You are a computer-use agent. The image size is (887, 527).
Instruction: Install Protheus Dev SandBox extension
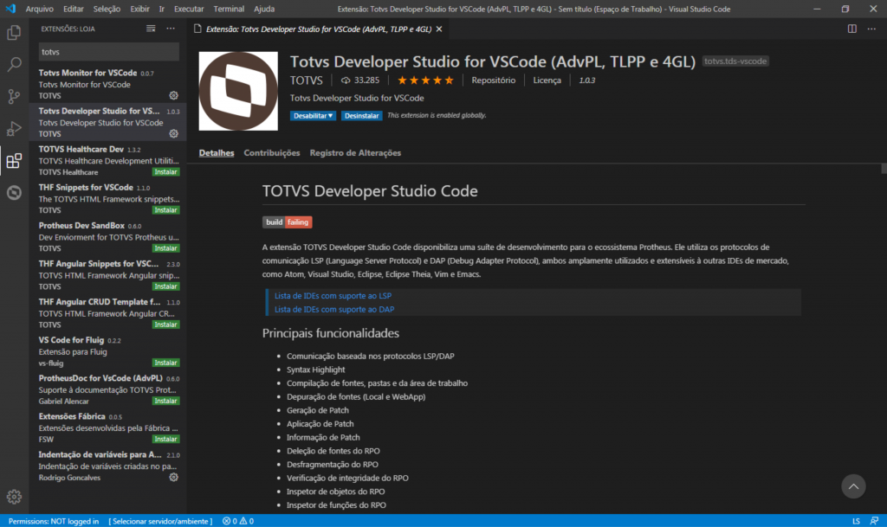click(165, 248)
